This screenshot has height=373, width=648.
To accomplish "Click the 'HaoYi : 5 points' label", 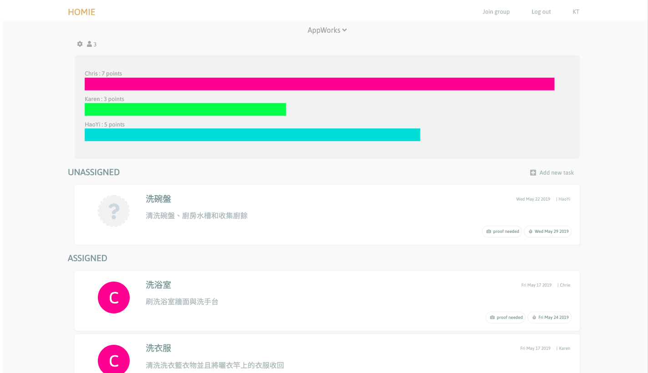I will point(105,125).
